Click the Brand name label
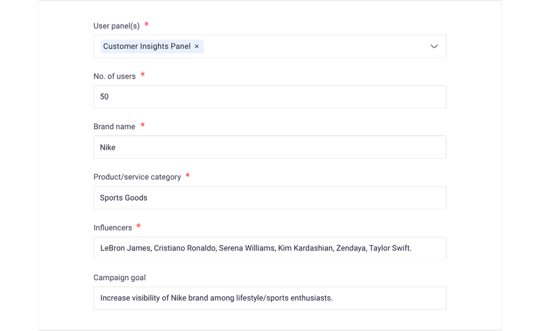 point(114,126)
